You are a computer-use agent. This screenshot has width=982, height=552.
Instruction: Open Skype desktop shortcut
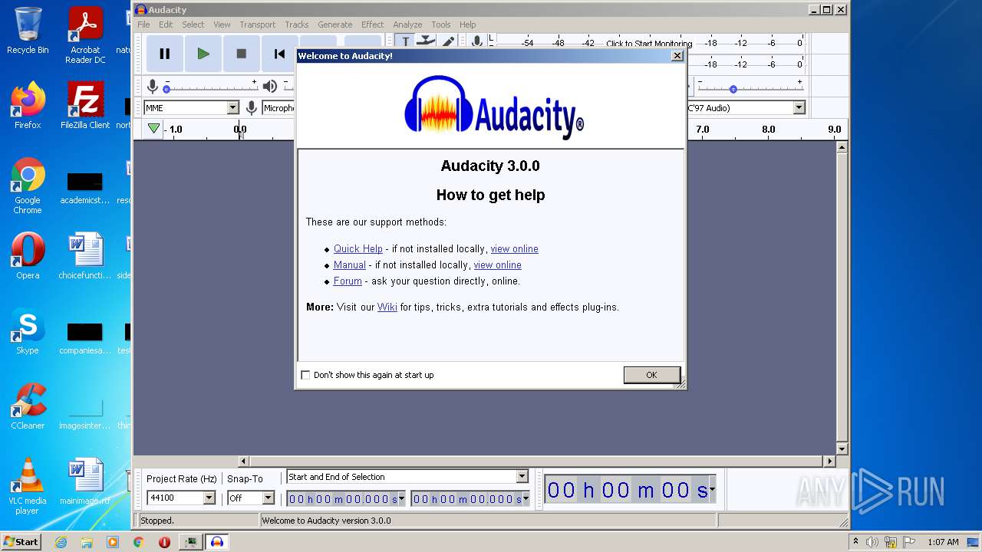pyautogui.click(x=28, y=332)
